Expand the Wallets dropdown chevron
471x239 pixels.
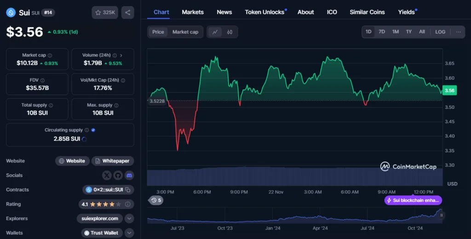click(129, 233)
